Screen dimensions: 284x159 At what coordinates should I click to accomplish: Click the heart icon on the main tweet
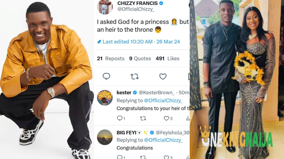[x=163, y=76]
